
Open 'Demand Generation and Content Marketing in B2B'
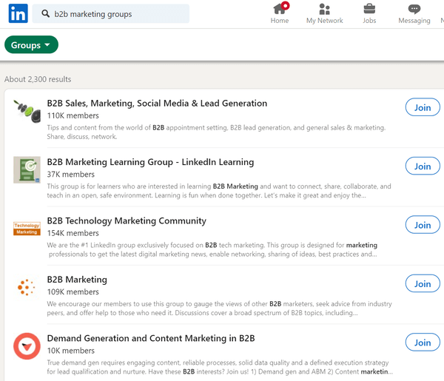tap(151, 338)
